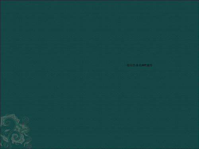Click the slide title text containing PPT
This screenshot has height=149, width=199.
point(139,65)
